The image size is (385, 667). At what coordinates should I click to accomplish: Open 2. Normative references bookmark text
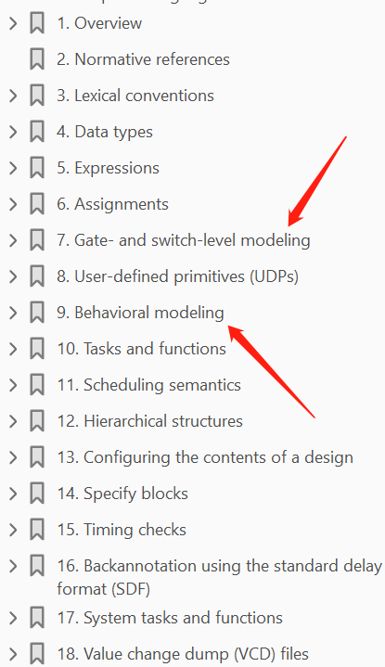point(143,59)
